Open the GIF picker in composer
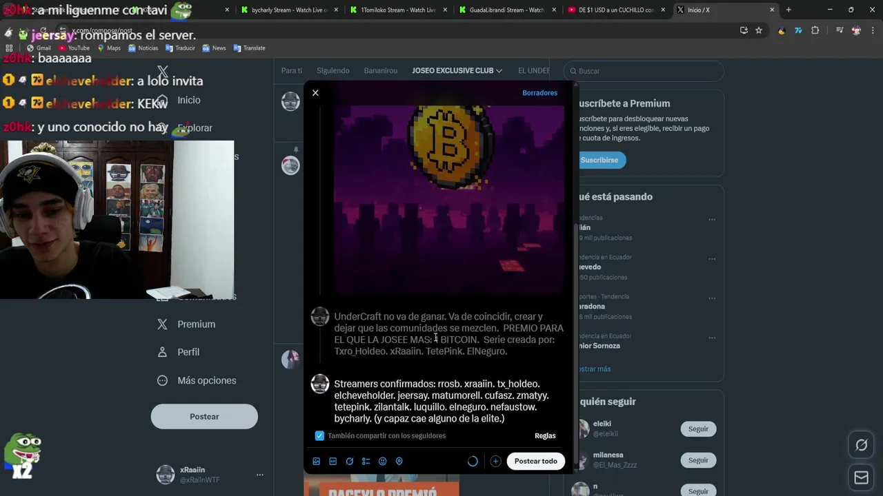Screen dimensions: 883x496 pyautogui.click(x=333, y=462)
